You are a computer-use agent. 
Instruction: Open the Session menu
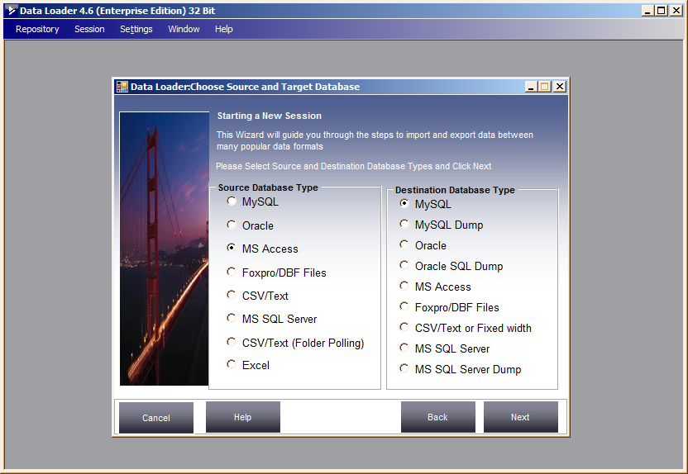click(89, 29)
